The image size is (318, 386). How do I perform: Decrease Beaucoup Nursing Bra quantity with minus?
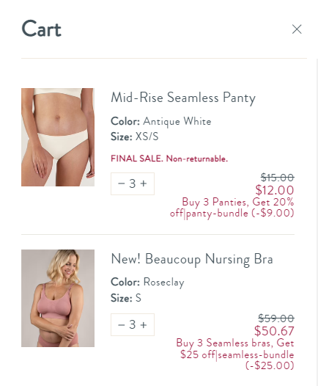(x=122, y=324)
